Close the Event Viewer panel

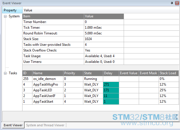[x=177, y=3]
